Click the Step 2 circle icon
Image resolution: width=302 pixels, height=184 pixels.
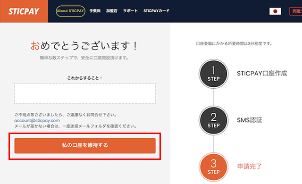click(213, 120)
